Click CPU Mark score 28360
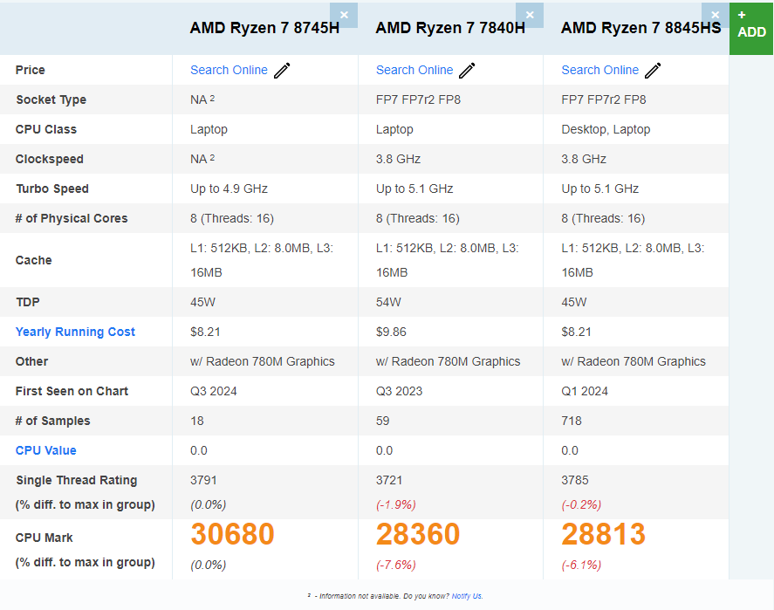This screenshot has height=610, width=774. pyautogui.click(x=418, y=534)
